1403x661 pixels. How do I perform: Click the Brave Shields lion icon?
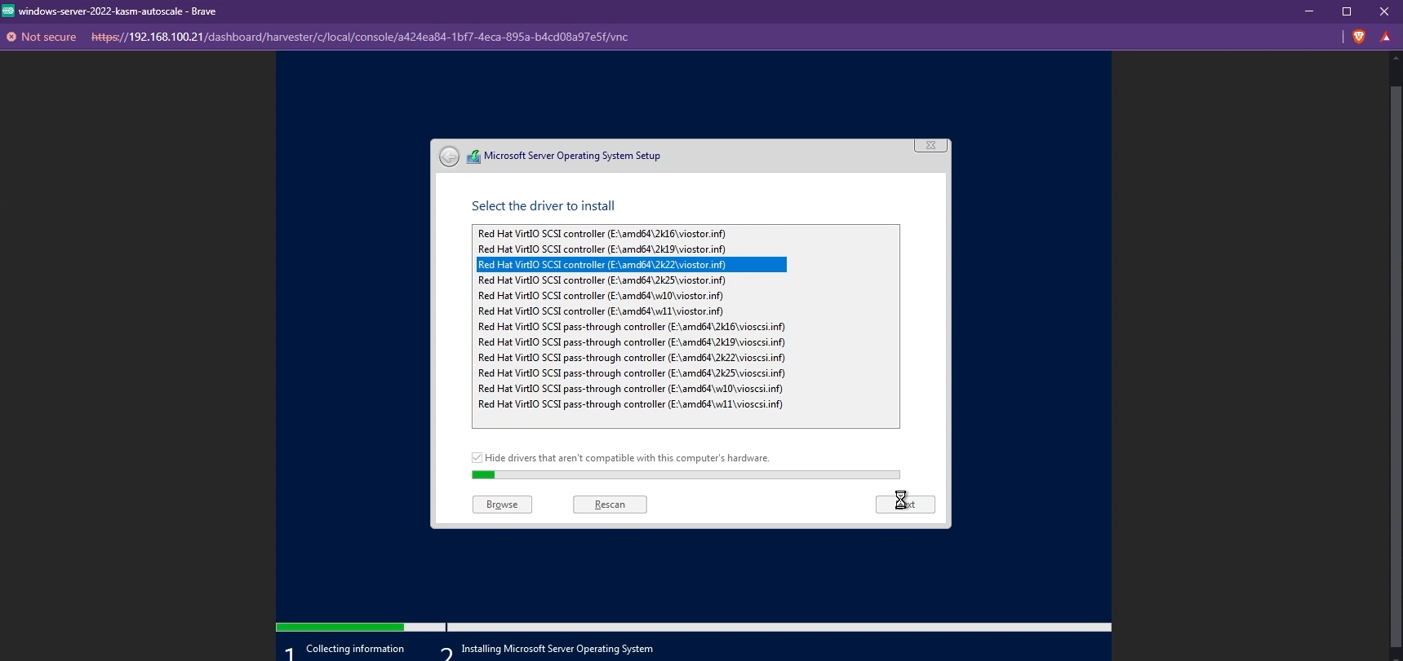pyautogui.click(x=1359, y=37)
